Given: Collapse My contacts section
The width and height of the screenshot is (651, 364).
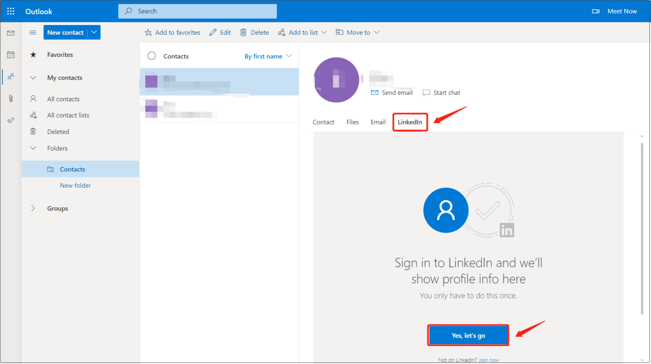Looking at the screenshot, I should click(33, 78).
